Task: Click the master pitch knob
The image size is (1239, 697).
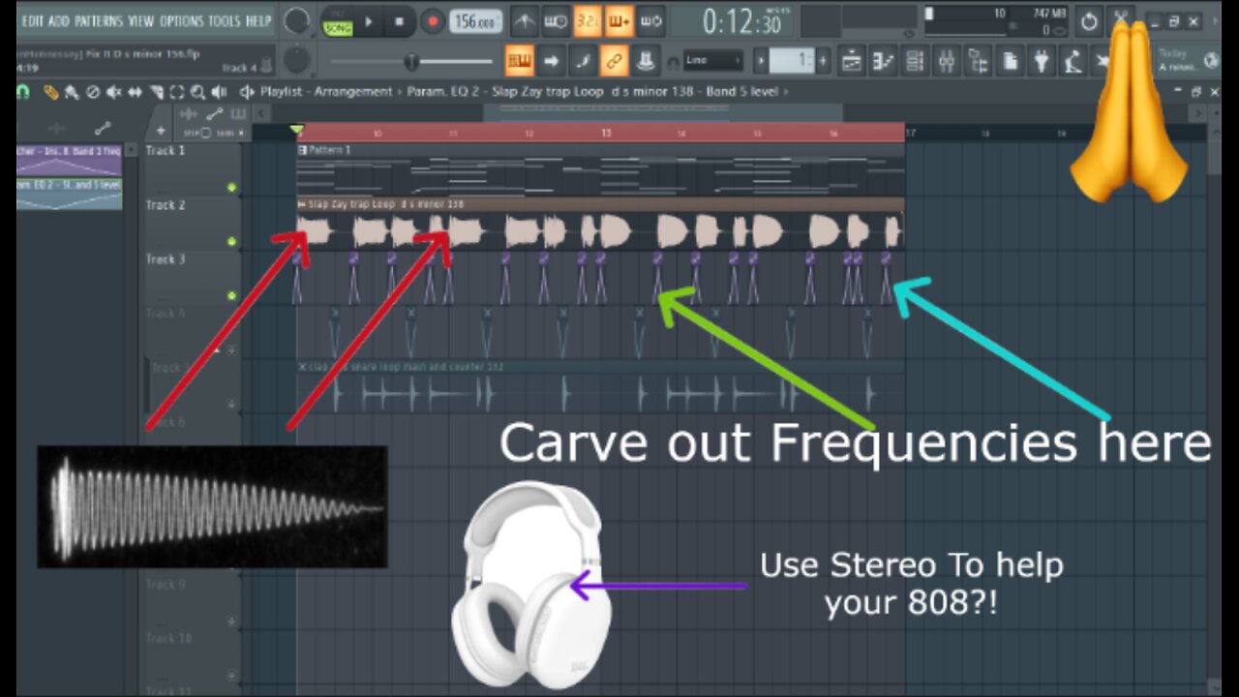Action: click(297, 61)
